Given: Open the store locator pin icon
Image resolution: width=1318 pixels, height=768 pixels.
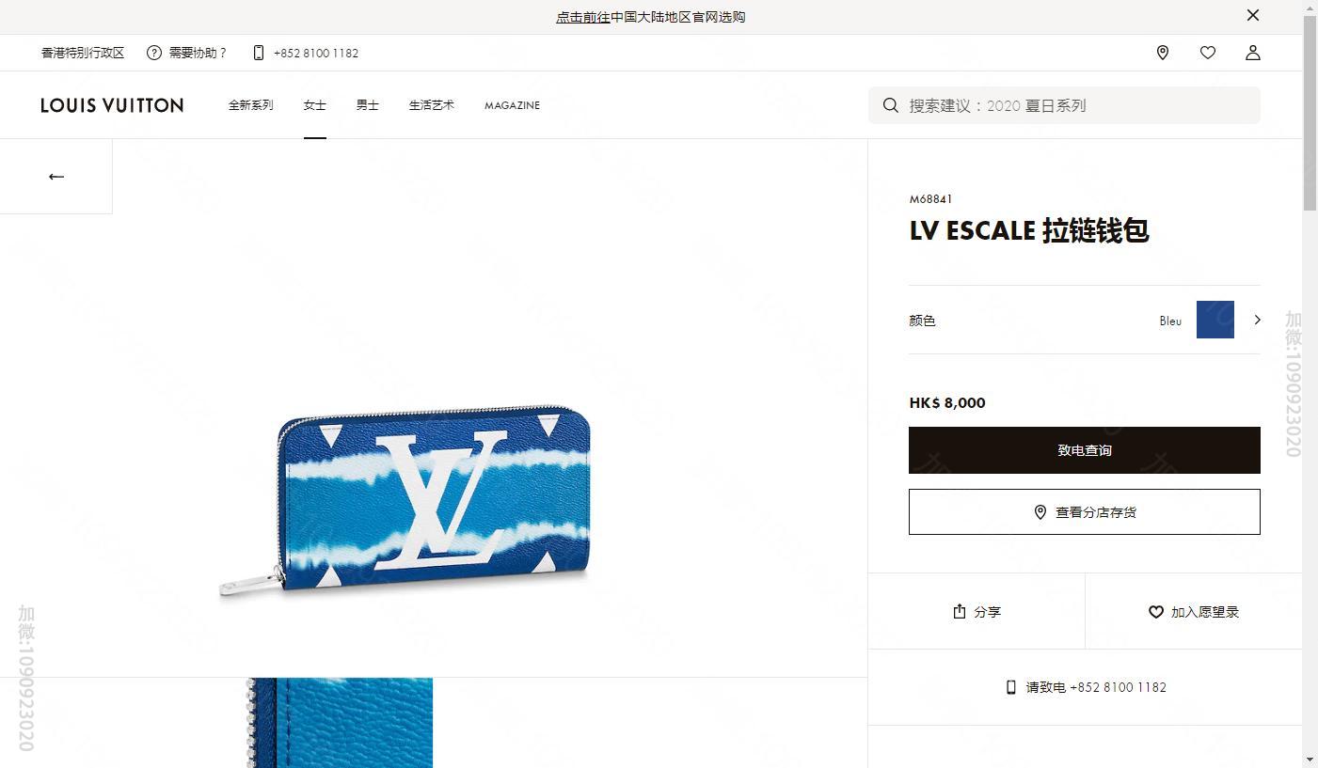Looking at the screenshot, I should pyautogui.click(x=1163, y=53).
